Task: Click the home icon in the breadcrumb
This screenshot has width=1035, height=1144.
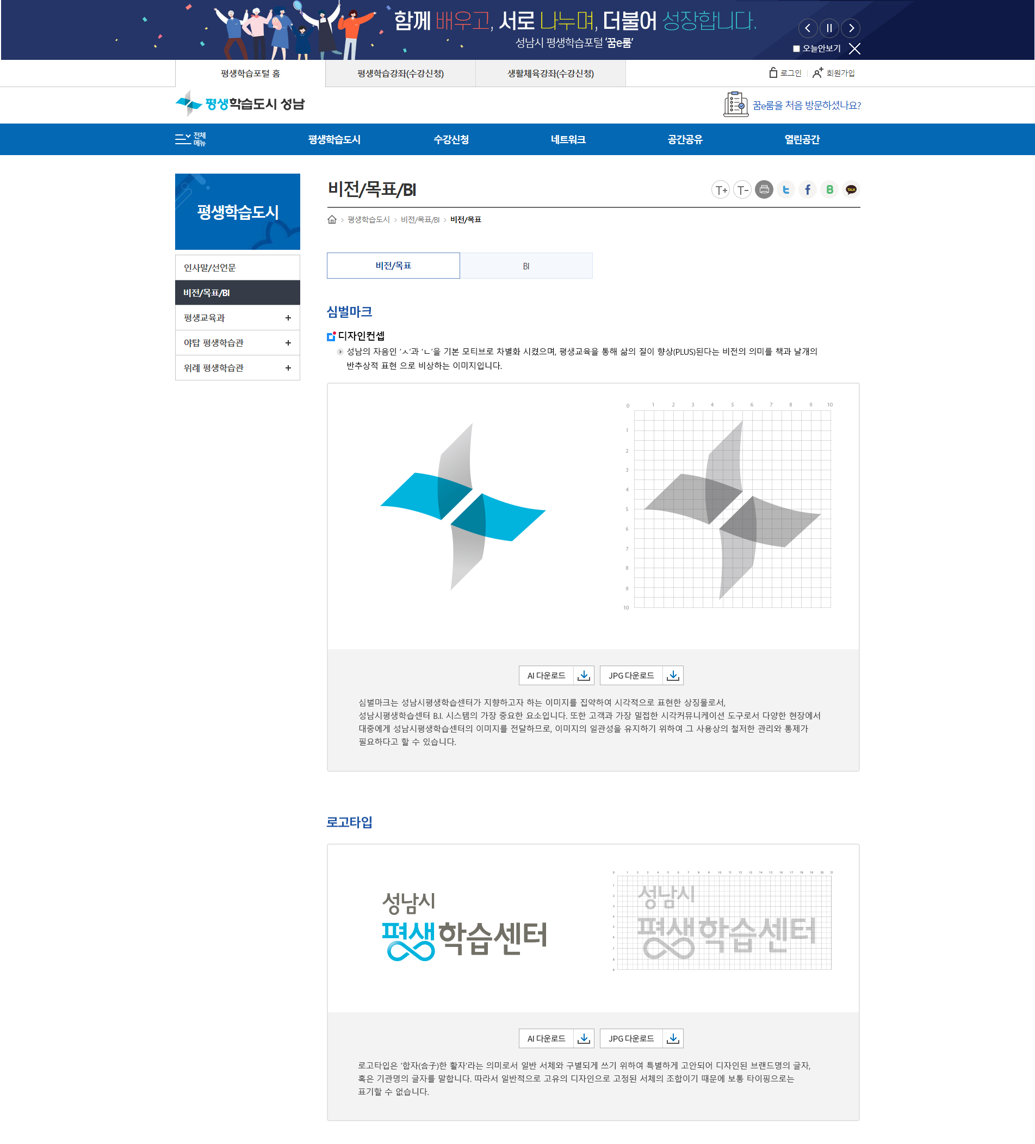Action: point(332,220)
